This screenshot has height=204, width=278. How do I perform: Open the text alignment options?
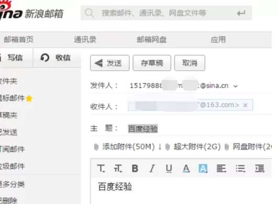pos(221,168)
